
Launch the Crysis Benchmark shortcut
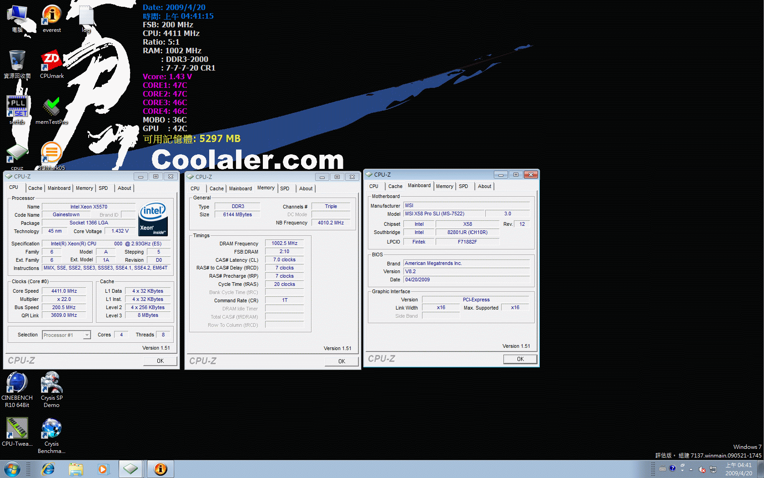point(51,436)
